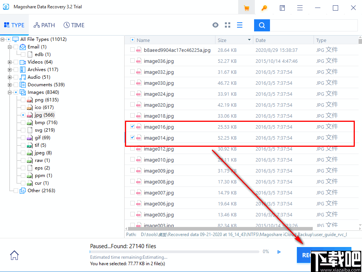Image resolution: width=362 pixels, height=272 pixels.
Task: Expand the Audio tree node
Action: 10,77
